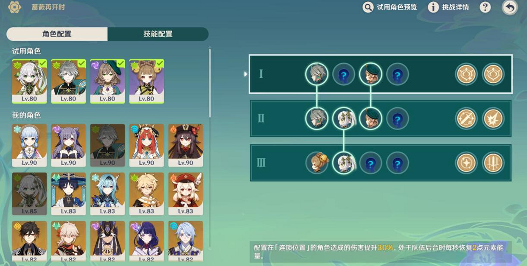Viewport: 527px width, 266px height.
Task: Select row II burst buff icon
Action: (x=493, y=118)
